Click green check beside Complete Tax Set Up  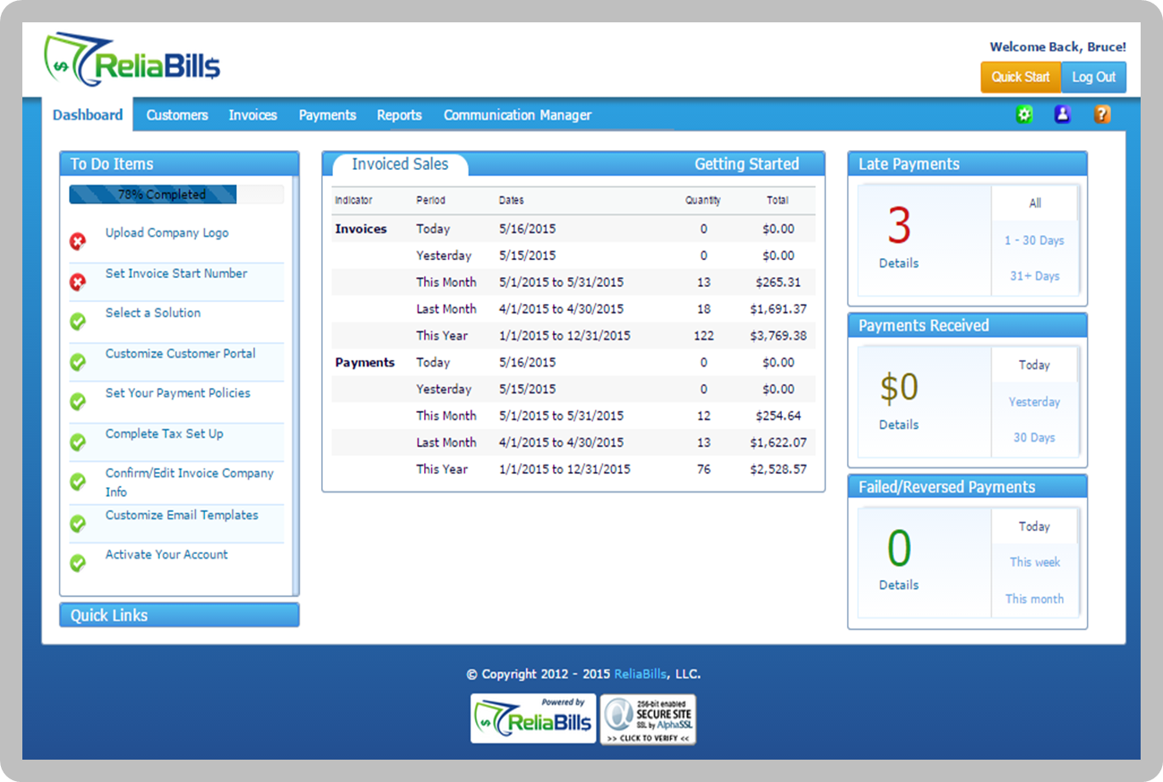click(78, 441)
